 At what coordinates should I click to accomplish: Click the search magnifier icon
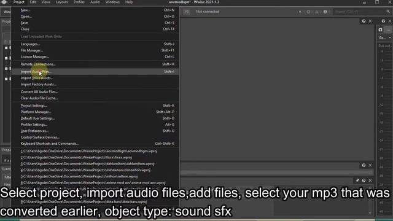coord(388,12)
